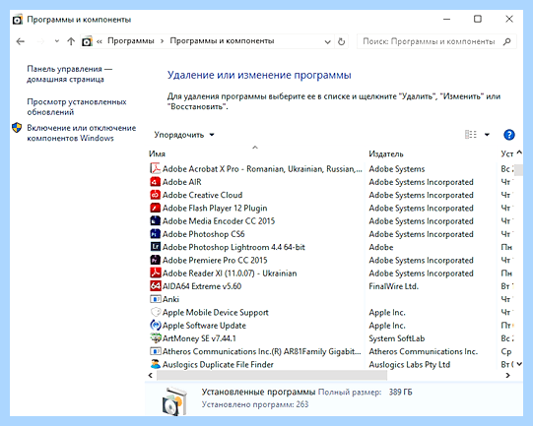Viewport: 533px width, 426px height.
Task: Click the installed programs disc thumbnail
Action: [x=174, y=400]
